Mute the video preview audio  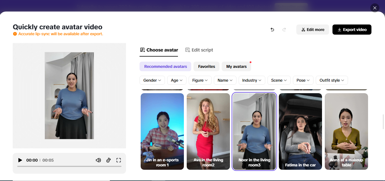pyautogui.click(x=98, y=160)
